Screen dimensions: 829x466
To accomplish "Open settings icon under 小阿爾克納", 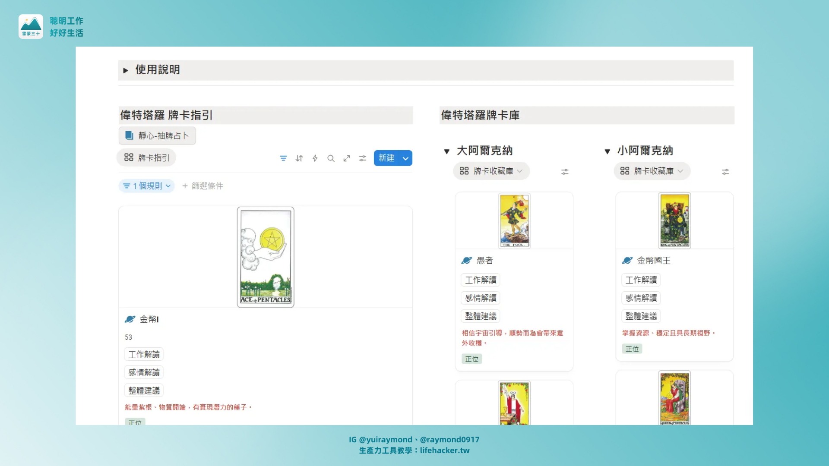I will pyautogui.click(x=725, y=172).
